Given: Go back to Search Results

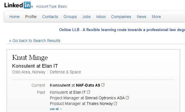Looking at the screenshot, I should [35, 41].
